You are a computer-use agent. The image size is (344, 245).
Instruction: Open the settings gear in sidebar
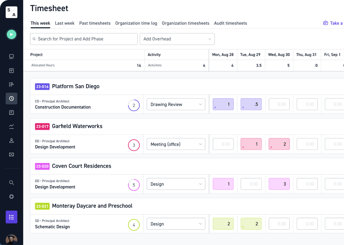(11, 197)
